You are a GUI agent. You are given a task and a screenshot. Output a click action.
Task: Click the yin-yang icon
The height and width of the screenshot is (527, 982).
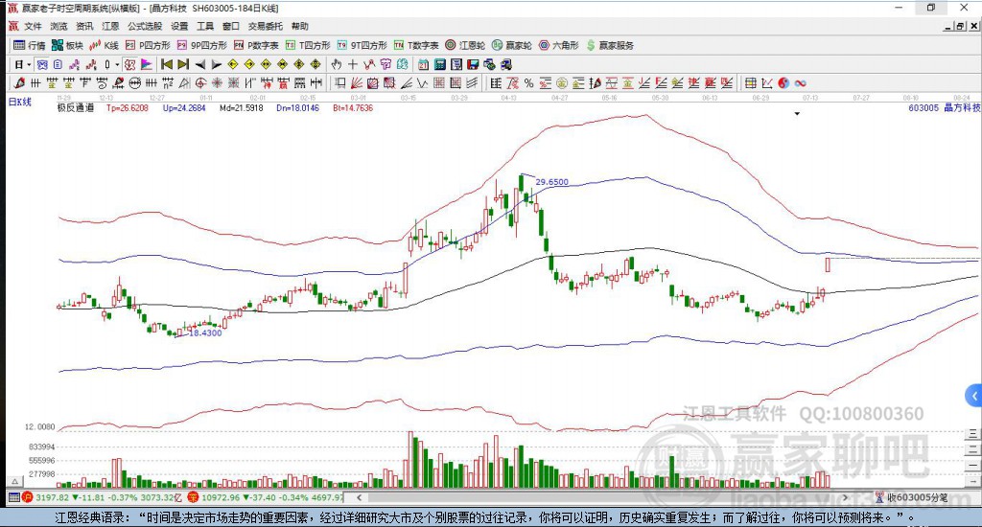click(x=783, y=82)
